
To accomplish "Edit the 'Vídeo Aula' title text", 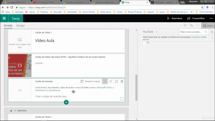I will (x=45, y=41).
